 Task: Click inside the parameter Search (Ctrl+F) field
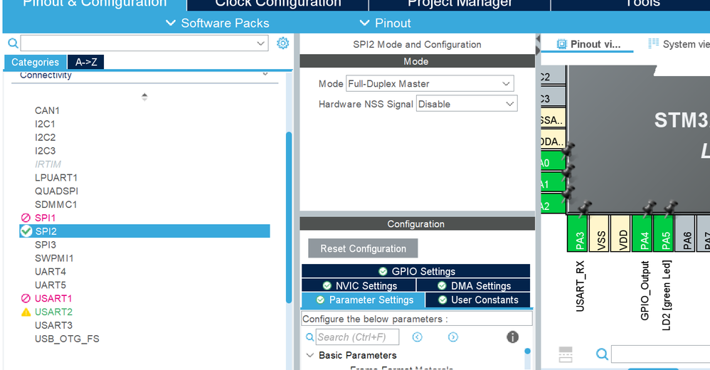click(x=357, y=337)
